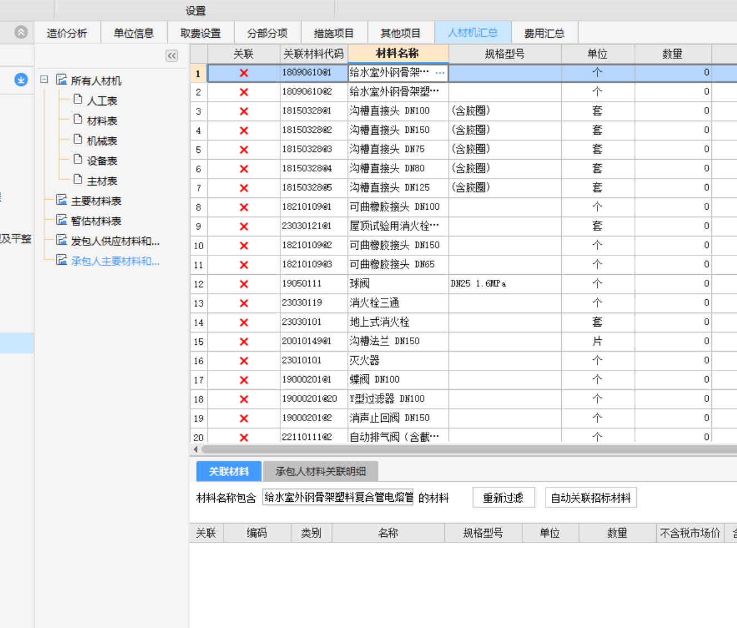
Task: Click the red X in the Y型过滤器 row
Action: (x=244, y=399)
